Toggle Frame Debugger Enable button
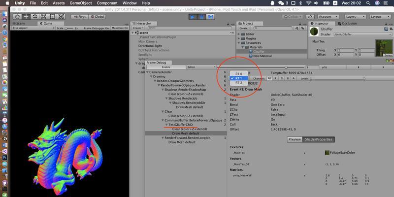Viewport: 394px width, 197px height. pyautogui.click(x=166, y=67)
